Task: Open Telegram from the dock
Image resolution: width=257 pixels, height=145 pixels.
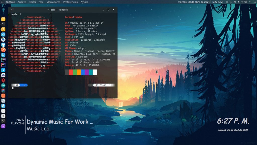Action: [3, 70]
